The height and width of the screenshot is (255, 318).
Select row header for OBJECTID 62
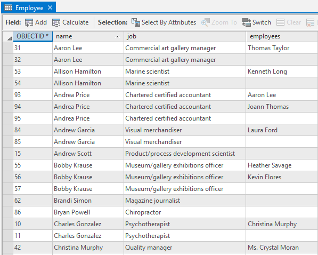coord(8,201)
